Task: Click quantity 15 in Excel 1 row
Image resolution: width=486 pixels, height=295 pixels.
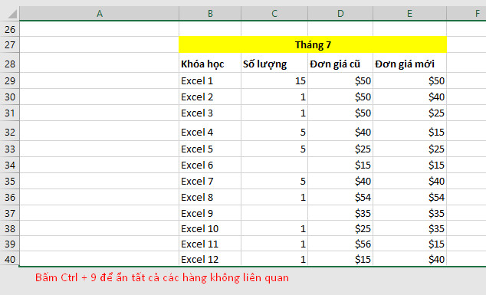Action: tap(274, 80)
